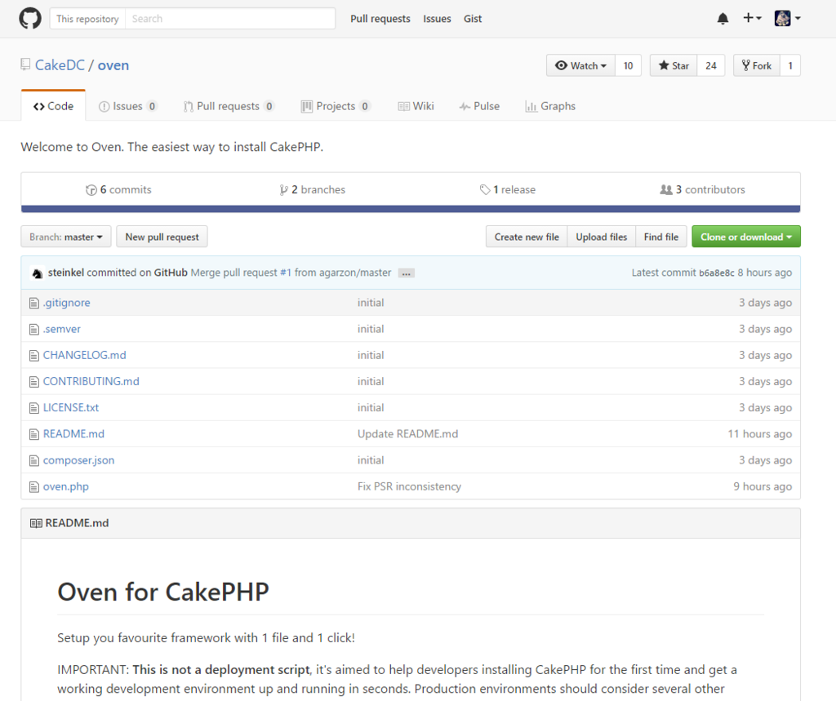
Task: Open the user avatar profile menu
Action: point(788,18)
